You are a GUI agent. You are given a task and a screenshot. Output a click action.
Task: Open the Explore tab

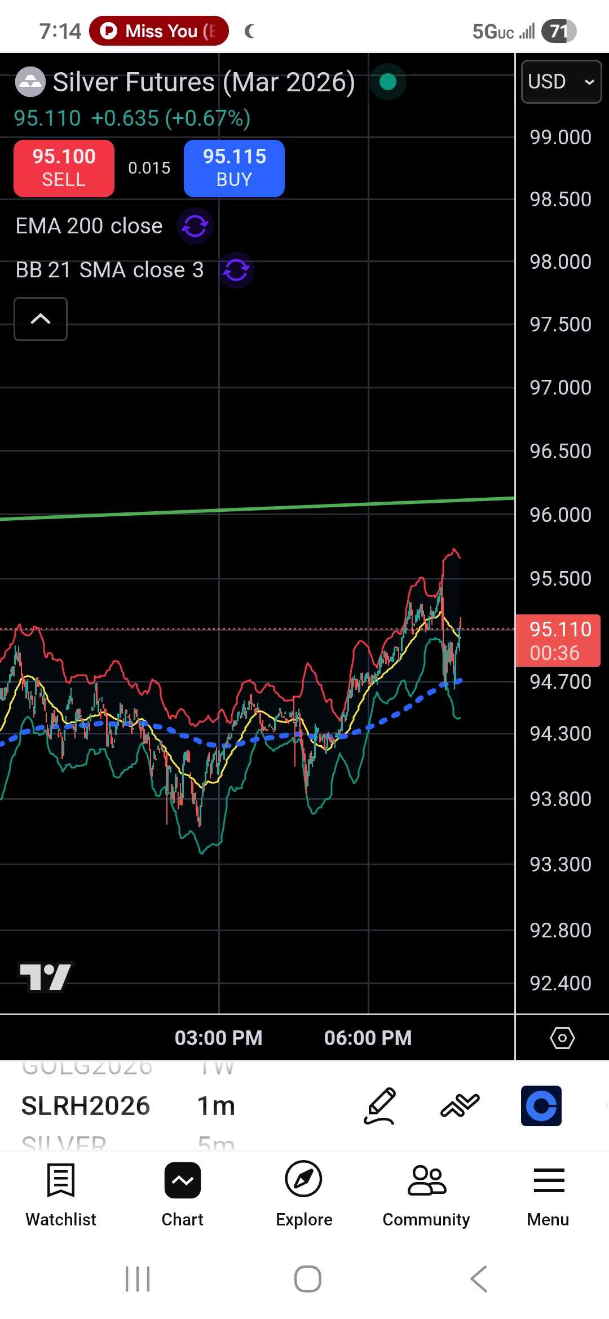pyautogui.click(x=304, y=1194)
